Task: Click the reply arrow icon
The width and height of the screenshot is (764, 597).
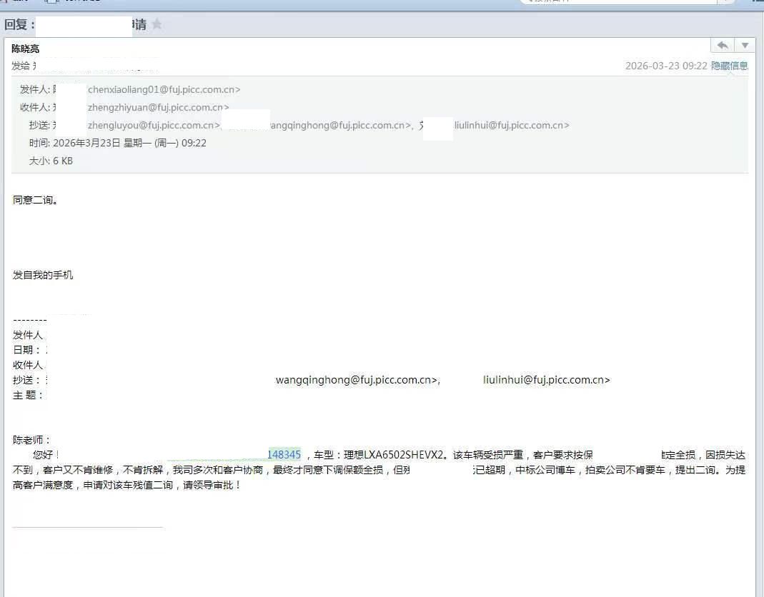Action: pyautogui.click(x=723, y=46)
